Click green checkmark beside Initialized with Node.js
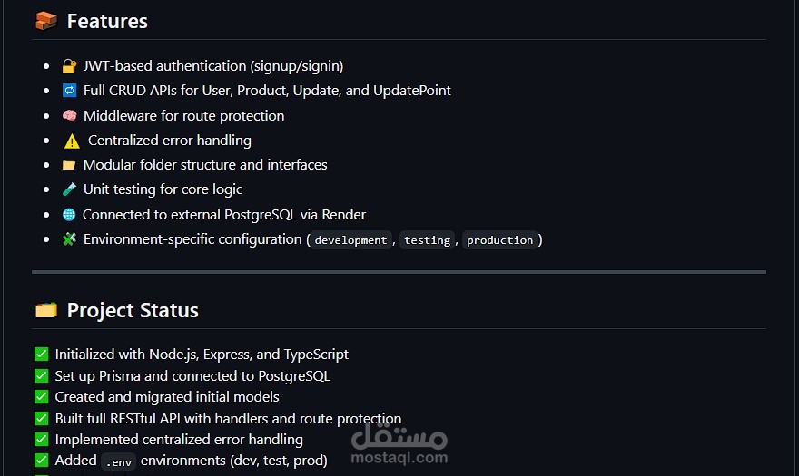Viewport: 799px width, 476px height. 41,354
